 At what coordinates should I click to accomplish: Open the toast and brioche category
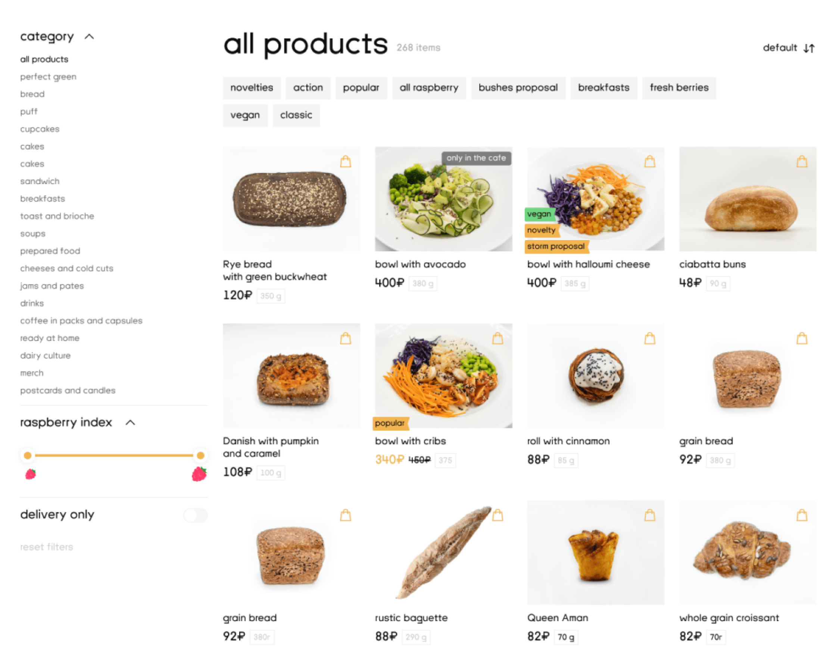(x=57, y=216)
